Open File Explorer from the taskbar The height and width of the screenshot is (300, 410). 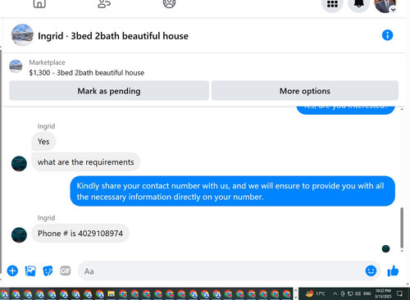(111, 294)
